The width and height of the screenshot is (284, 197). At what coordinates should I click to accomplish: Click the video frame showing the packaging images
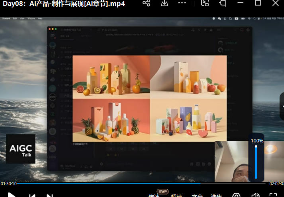click(x=150, y=98)
